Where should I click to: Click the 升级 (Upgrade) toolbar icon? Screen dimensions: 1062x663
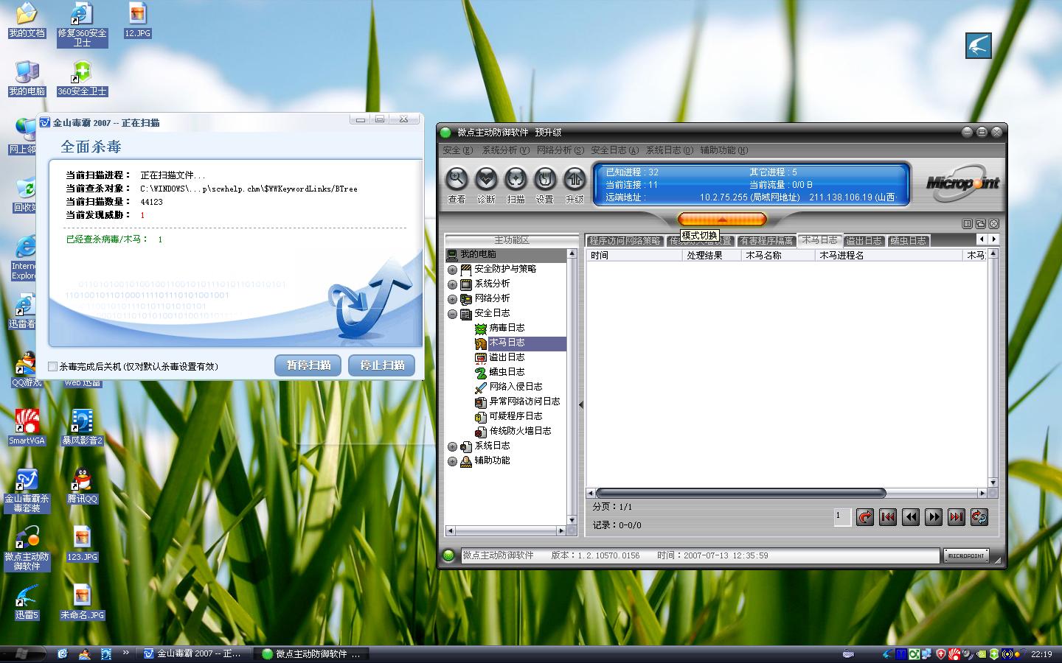coord(575,179)
